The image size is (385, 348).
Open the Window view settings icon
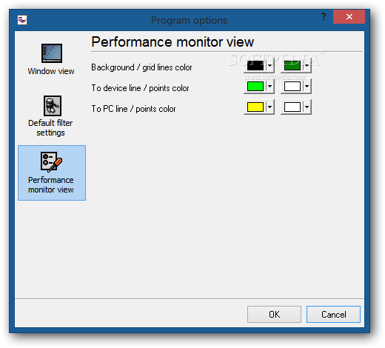point(52,53)
